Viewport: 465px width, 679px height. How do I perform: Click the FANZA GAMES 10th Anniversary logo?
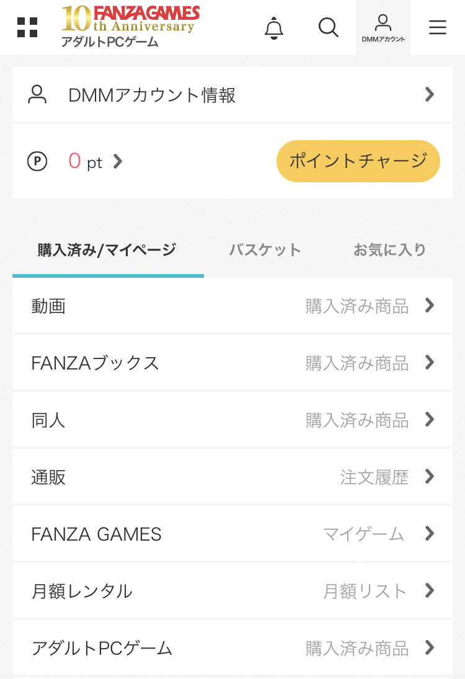(x=130, y=26)
